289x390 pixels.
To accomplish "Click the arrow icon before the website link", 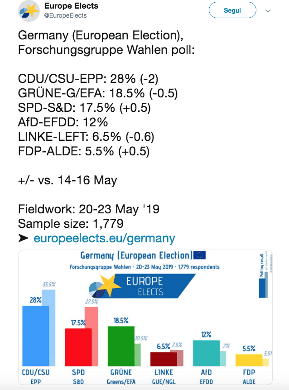I will pos(24,238).
